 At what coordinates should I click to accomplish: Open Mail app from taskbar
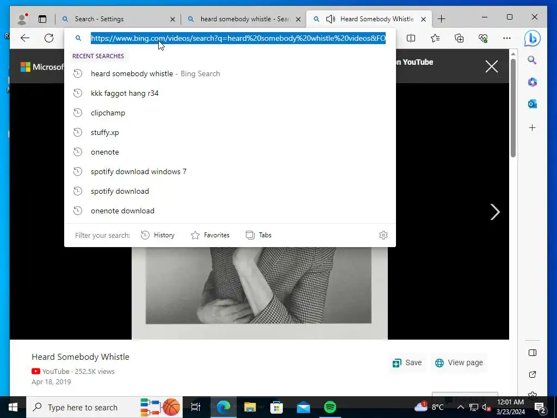304,407
